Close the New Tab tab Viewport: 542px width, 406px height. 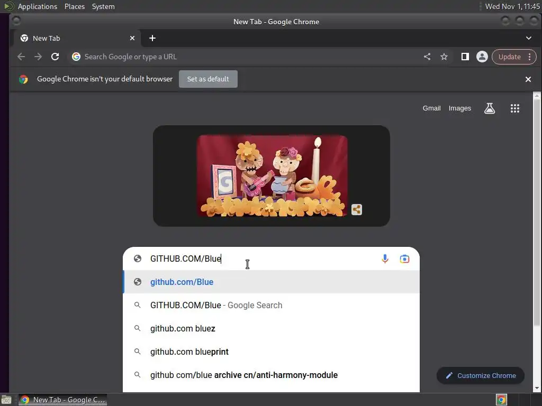(132, 38)
